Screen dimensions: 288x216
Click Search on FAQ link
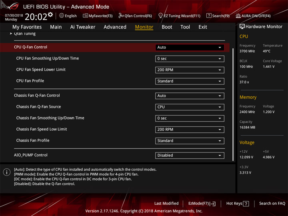[x=272, y=203]
